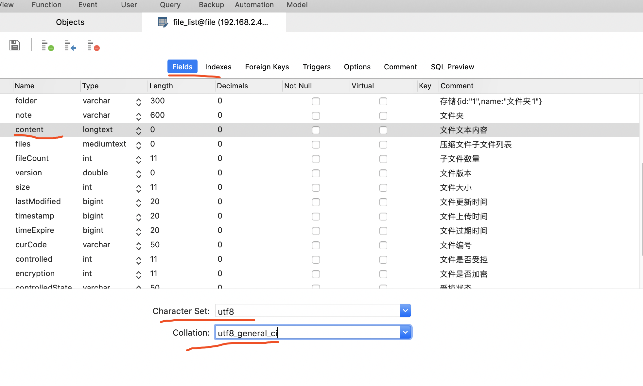Click the vertical scrollbar of fields list
Viewport: 643px width, 386px height.
click(641, 209)
